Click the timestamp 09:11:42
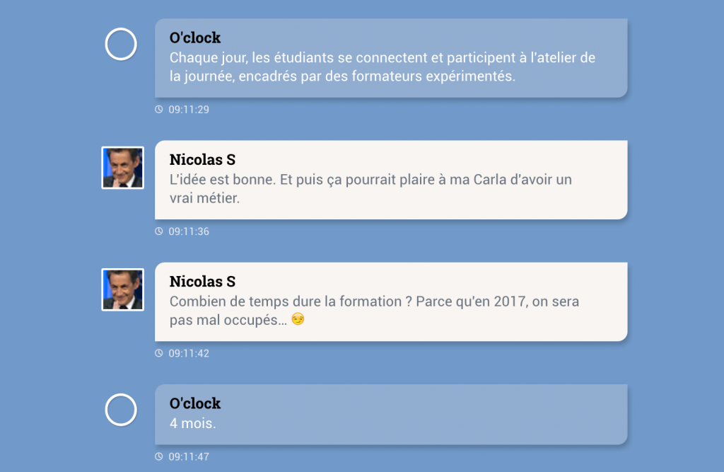The width and height of the screenshot is (724, 472). pyautogui.click(x=189, y=353)
